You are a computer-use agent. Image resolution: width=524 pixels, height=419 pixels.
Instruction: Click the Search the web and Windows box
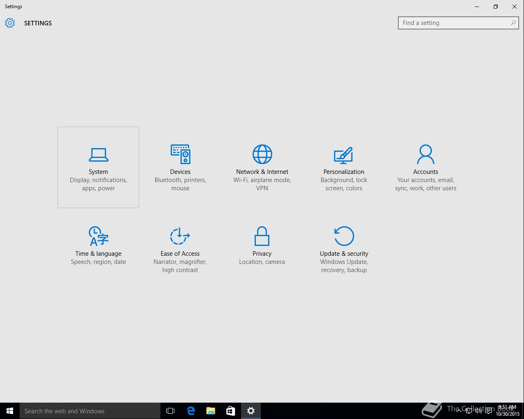(x=90, y=411)
